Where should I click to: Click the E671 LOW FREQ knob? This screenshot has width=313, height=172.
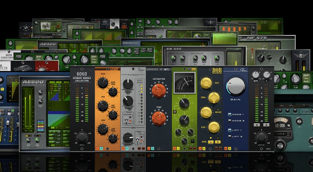pos(113,139)
